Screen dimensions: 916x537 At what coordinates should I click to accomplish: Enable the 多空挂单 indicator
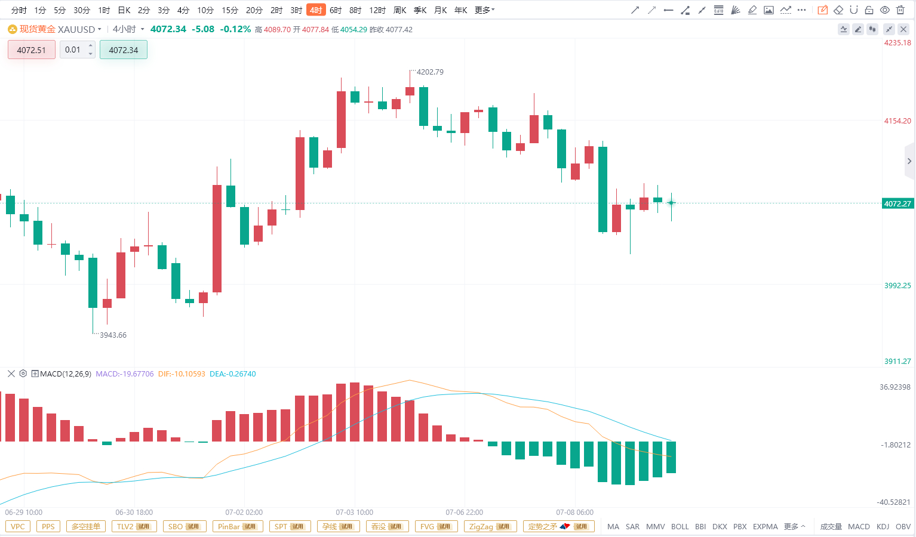[x=86, y=526]
